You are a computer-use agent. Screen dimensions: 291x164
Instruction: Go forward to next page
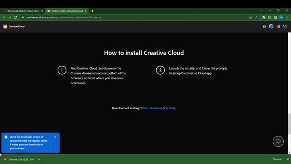tap(10, 17)
